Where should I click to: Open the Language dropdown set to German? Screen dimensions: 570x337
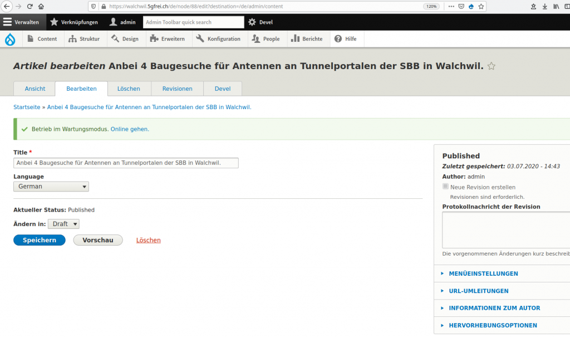pyautogui.click(x=51, y=187)
